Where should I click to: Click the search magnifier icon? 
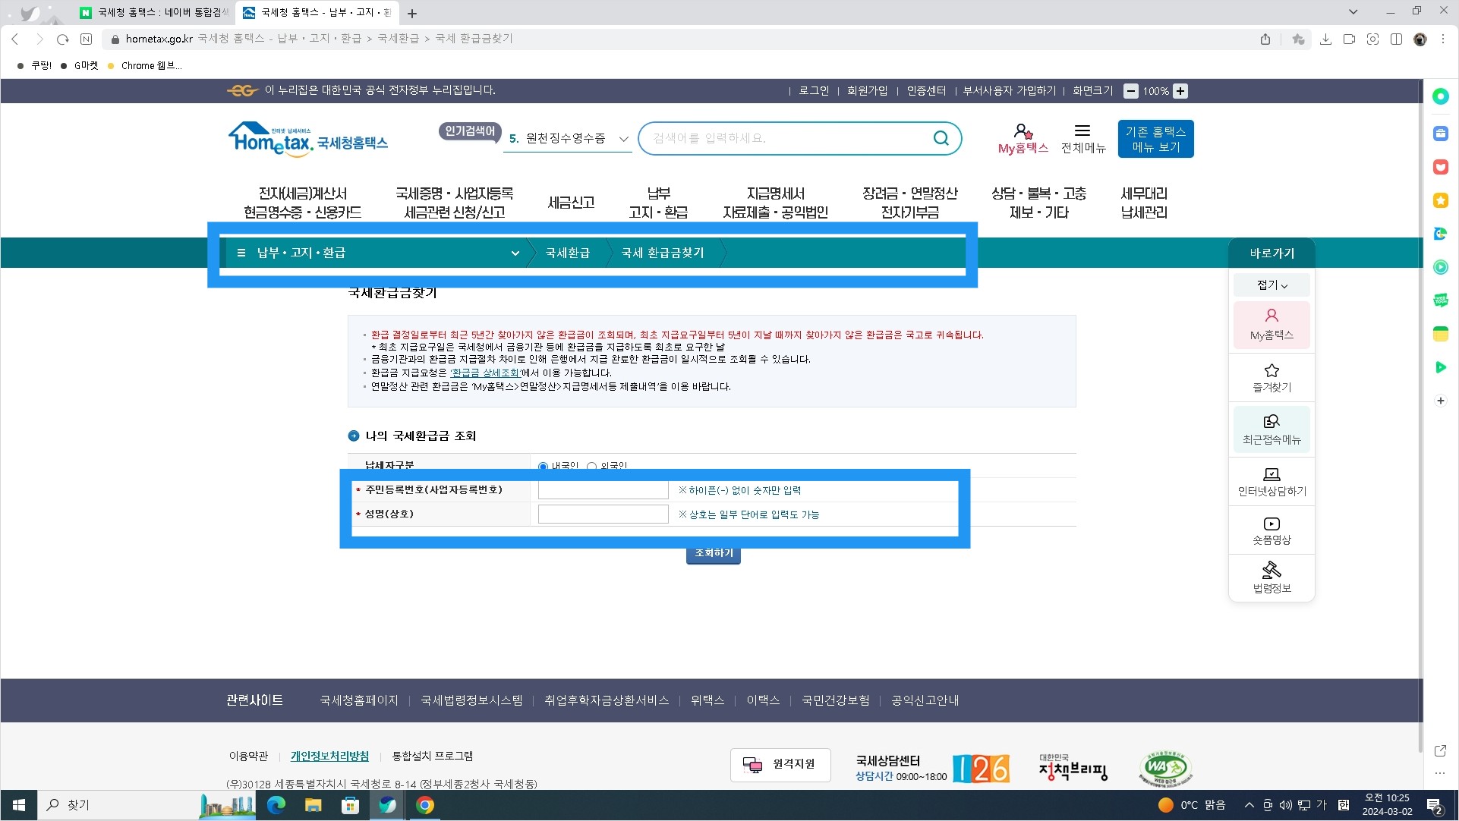click(x=941, y=138)
